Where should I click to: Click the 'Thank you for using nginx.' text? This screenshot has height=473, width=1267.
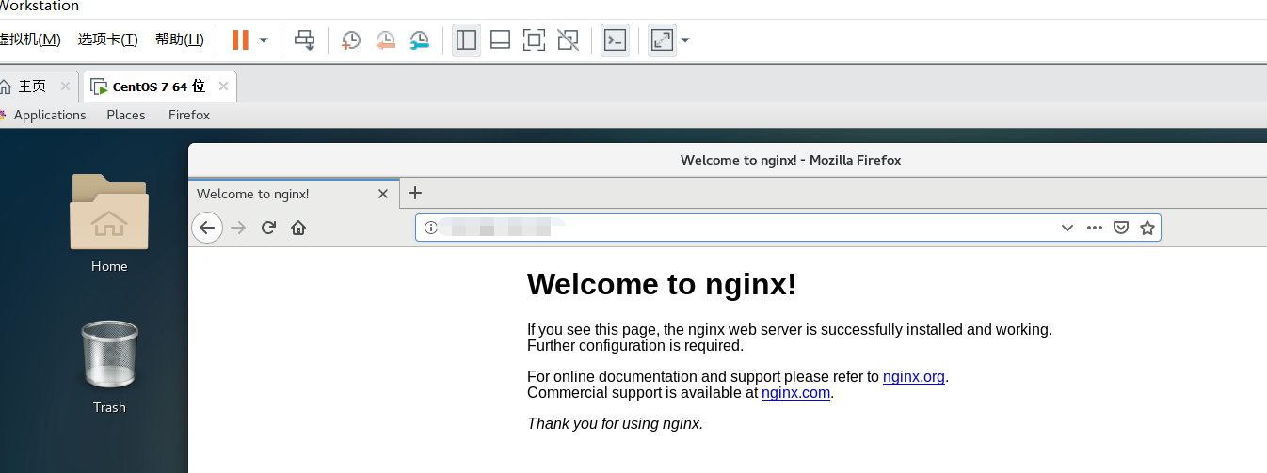[x=615, y=423]
